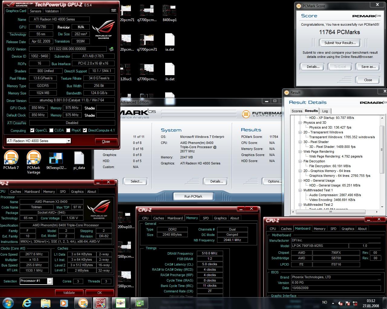Click the muted volume tray icon
Image resolution: width=387 pixels, height=309 pixels.
pyautogui.click(x=340, y=303)
